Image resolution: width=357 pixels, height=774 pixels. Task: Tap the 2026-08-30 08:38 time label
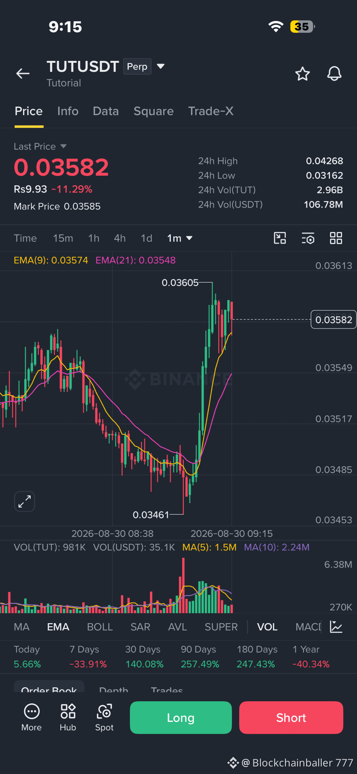pos(113,534)
